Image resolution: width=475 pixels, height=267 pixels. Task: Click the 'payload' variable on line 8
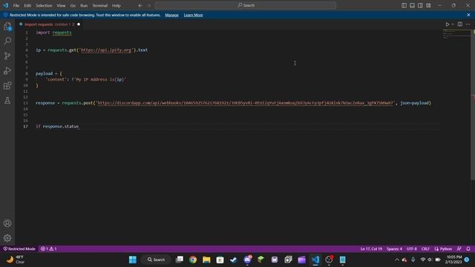[x=45, y=73]
